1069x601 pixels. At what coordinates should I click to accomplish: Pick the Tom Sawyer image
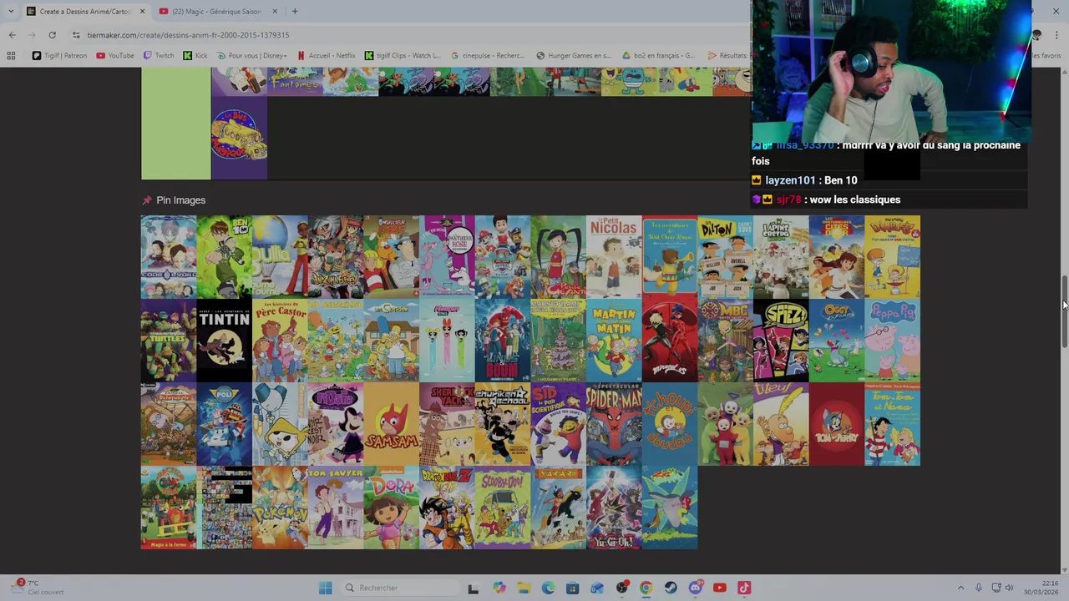[336, 508]
